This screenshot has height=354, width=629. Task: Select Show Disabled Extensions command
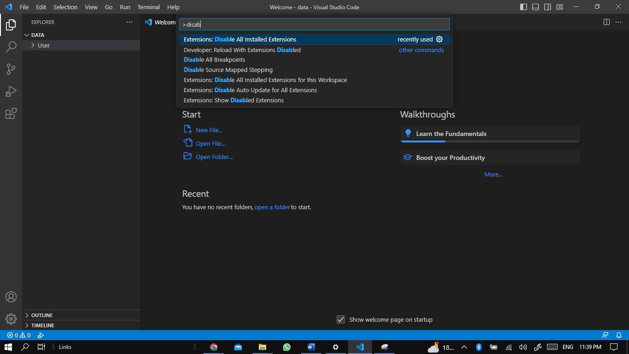(314, 100)
